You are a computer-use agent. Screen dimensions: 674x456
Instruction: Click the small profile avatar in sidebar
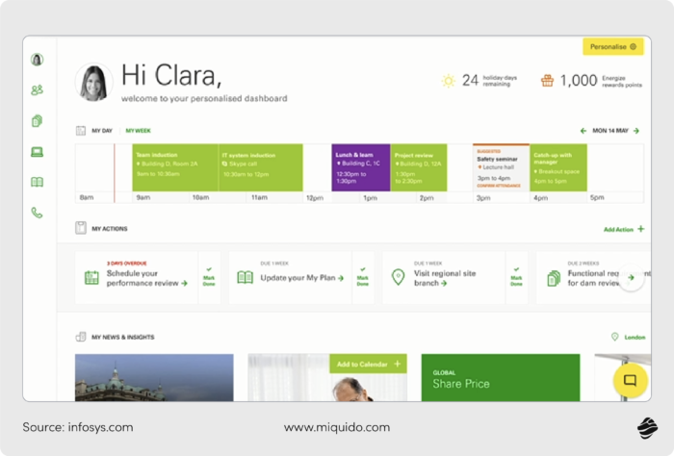point(37,60)
